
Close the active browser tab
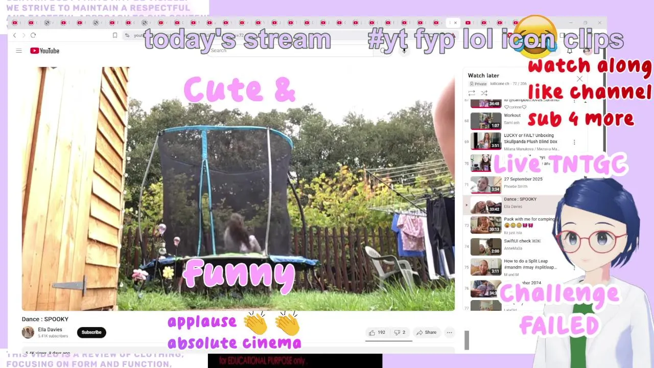(455, 22)
